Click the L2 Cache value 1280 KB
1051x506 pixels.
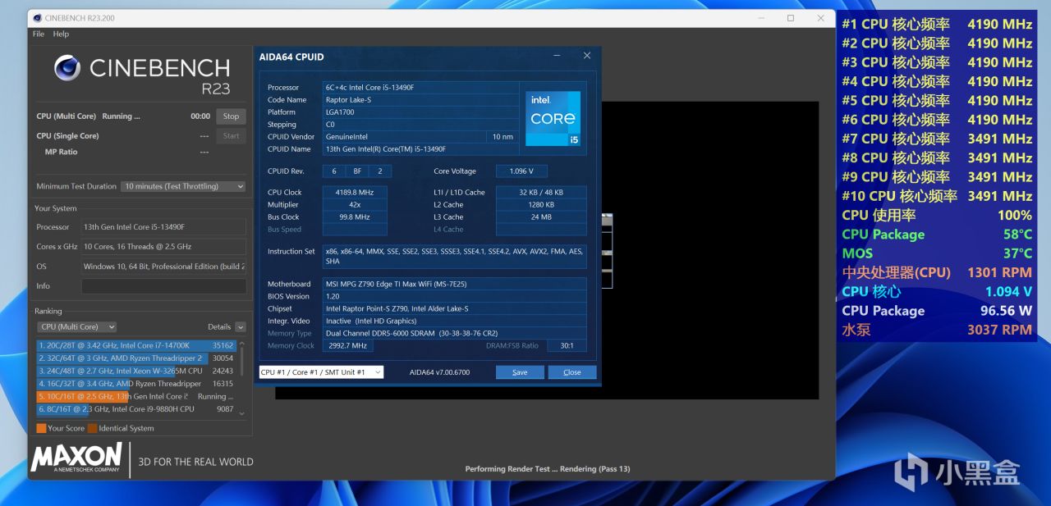click(541, 205)
